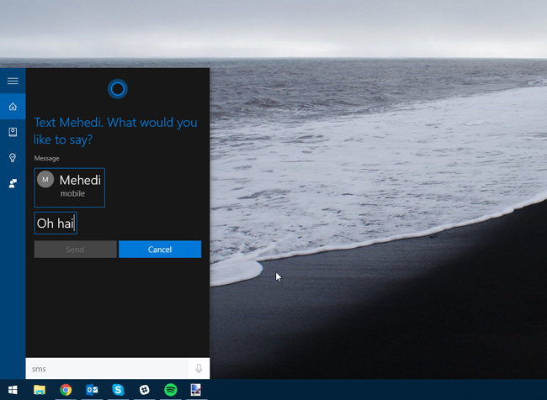Click the 'mobile' label under Mehedi
Viewport: 547px width, 400px height.
pyautogui.click(x=72, y=193)
